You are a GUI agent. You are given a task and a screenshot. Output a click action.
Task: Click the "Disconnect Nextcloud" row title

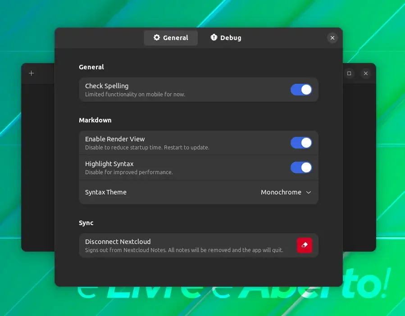[x=118, y=242]
